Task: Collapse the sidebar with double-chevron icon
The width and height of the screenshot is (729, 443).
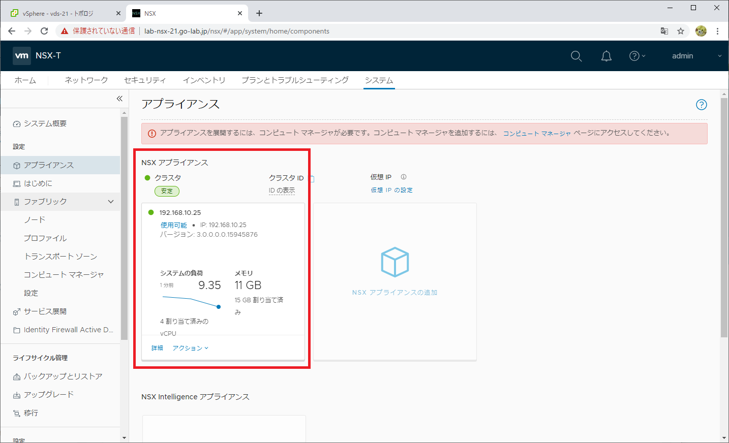Action: pos(119,99)
